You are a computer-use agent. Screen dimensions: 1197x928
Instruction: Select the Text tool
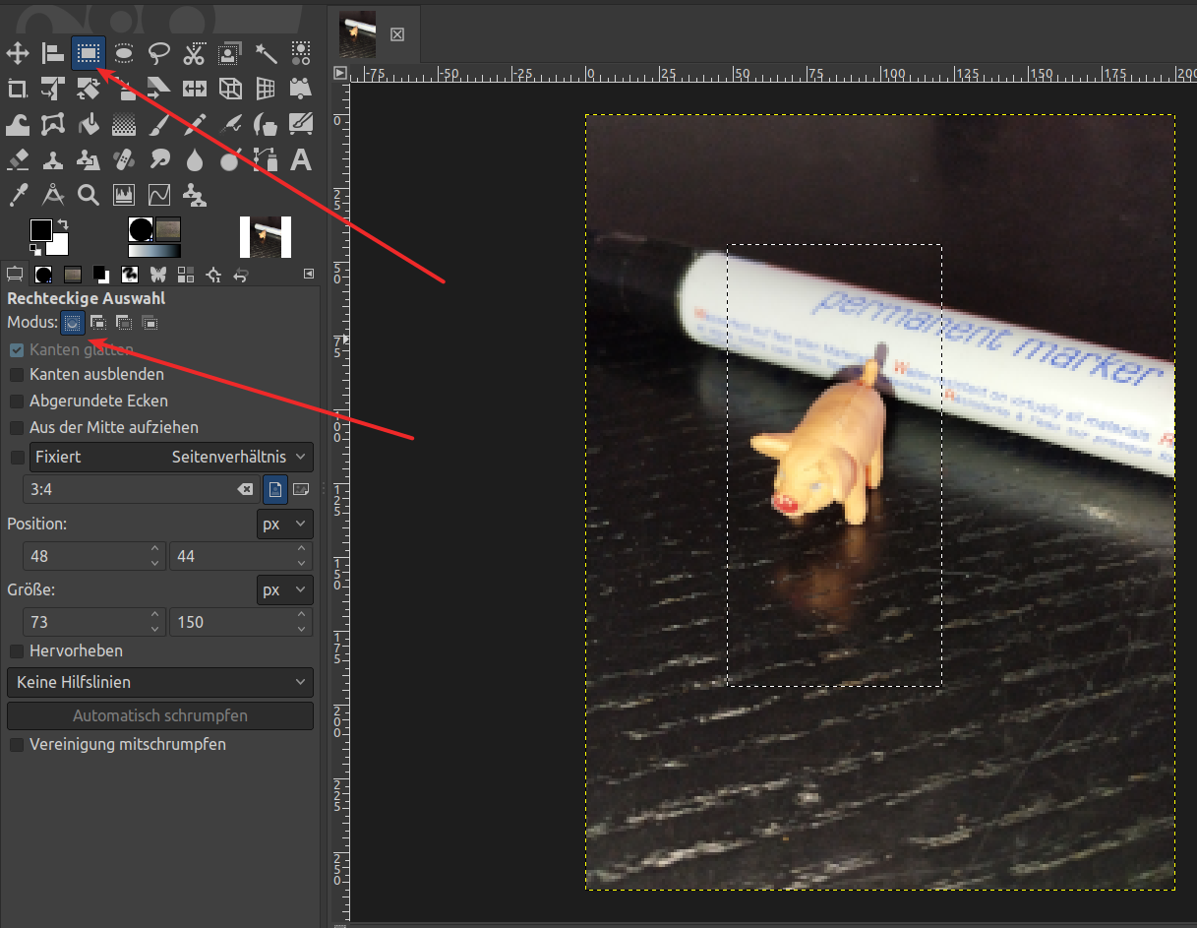pos(301,159)
